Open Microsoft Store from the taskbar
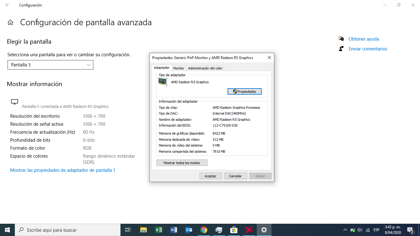The width and height of the screenshot is (420, 236). 234,230
